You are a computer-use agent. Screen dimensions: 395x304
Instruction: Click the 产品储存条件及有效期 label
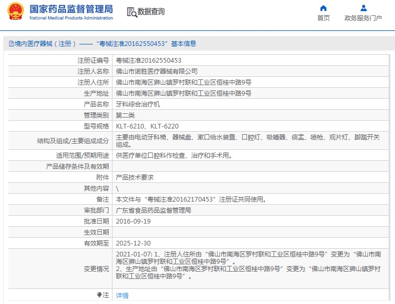click(77, 167)
